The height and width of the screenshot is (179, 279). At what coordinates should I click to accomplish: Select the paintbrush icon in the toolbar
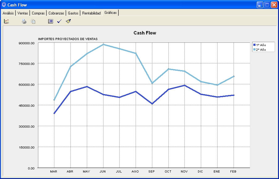pos(69,21)
